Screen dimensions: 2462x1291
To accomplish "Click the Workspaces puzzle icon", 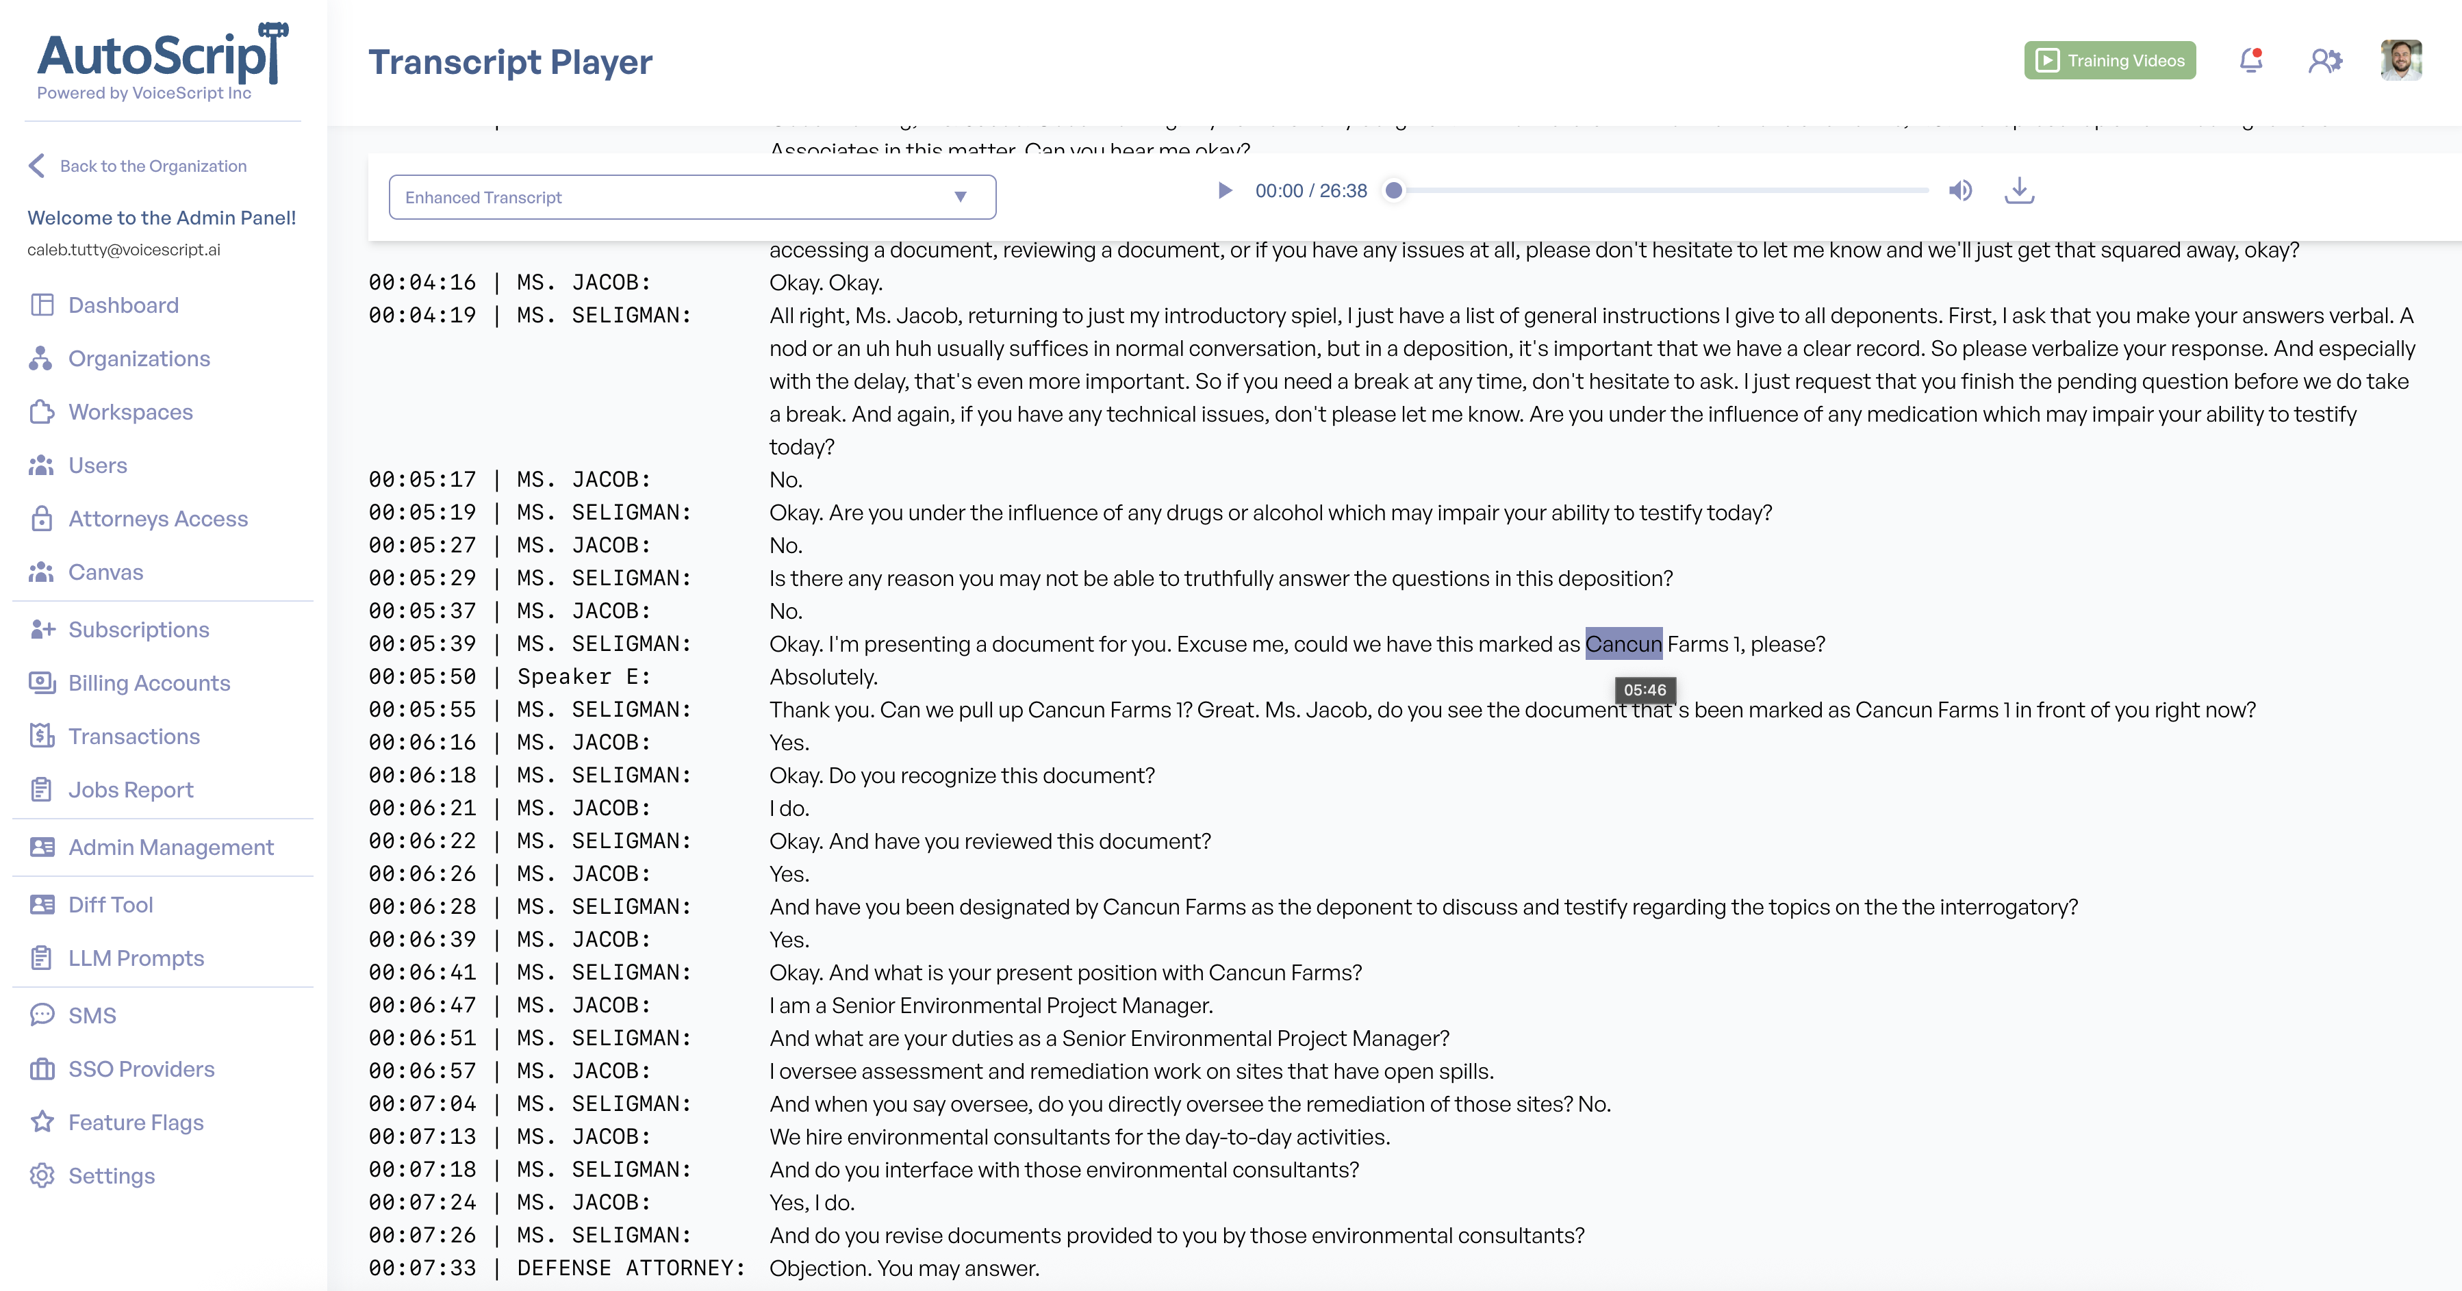I will pos(42,412).
